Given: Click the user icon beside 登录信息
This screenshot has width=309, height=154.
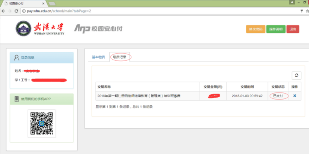Looking at the screenshot, I should pos(16,57).
